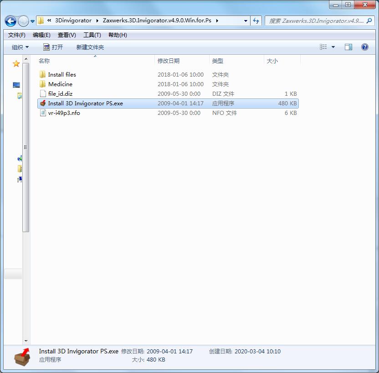Toggle the preview pane icon
The image size is (379, 373).
(348, 47)
